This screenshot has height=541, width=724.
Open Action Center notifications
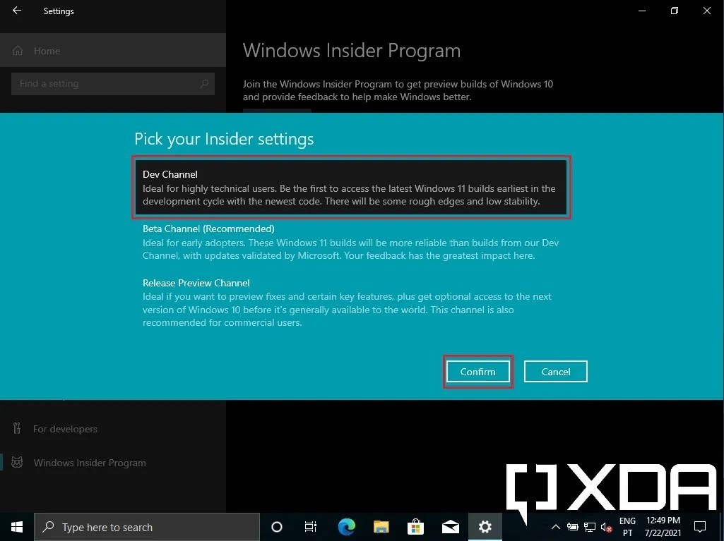pyautogui.click(x=699, y=527)
